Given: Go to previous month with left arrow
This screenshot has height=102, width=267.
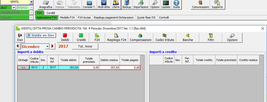Looking at the screenshot, I should (x=18, y=46).
